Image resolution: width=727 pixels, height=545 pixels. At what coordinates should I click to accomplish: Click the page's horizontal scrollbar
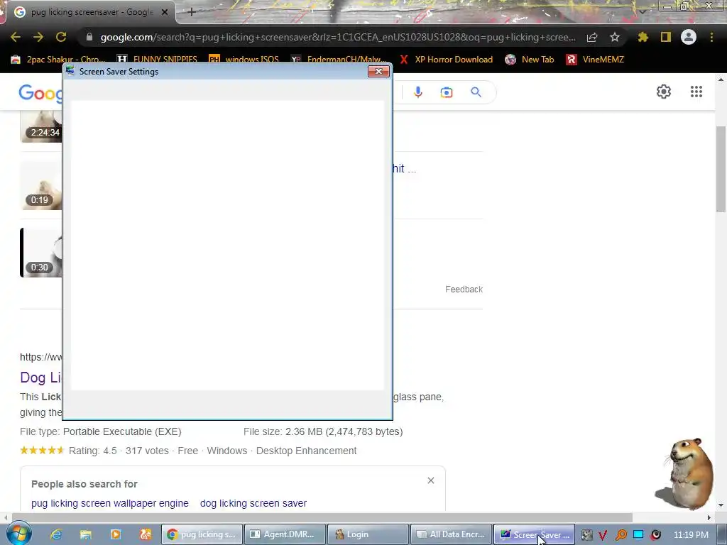pos(322,517)
